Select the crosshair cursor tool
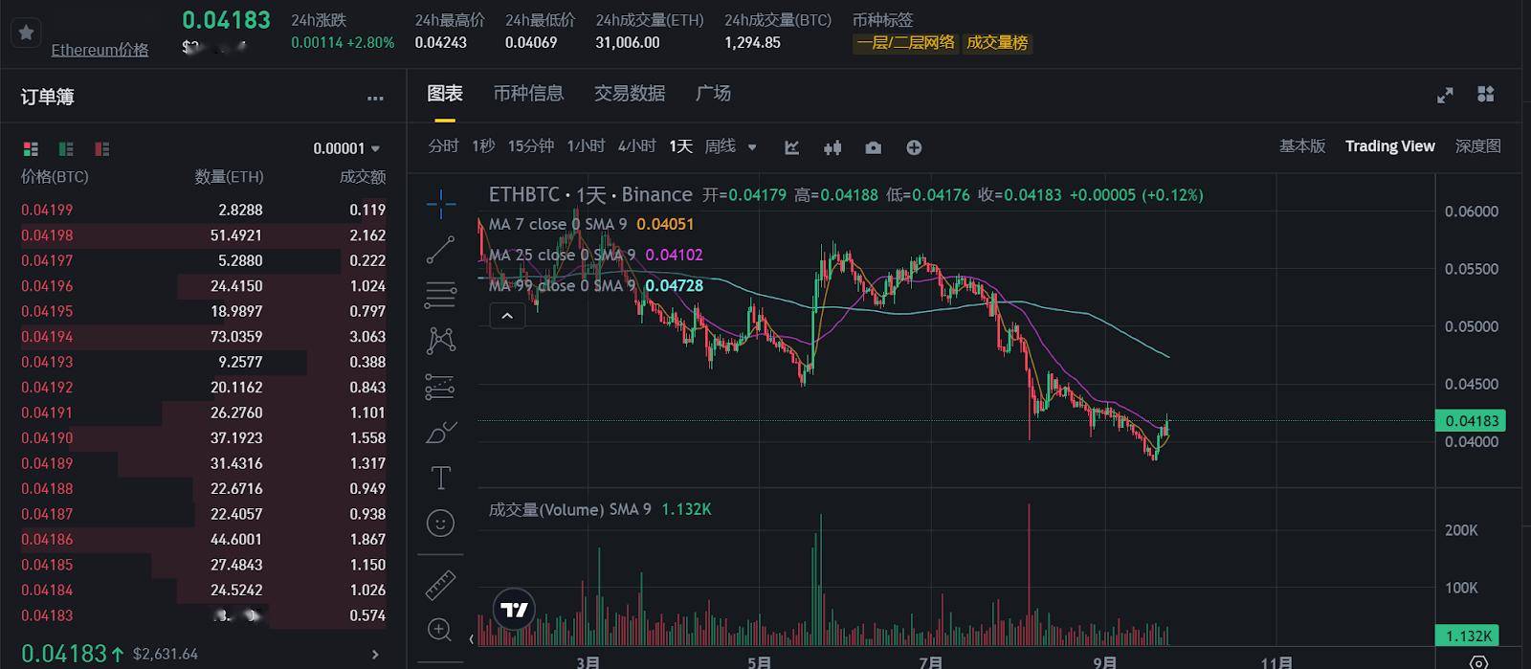This screenshot has width=1531, height=669. 440,203
